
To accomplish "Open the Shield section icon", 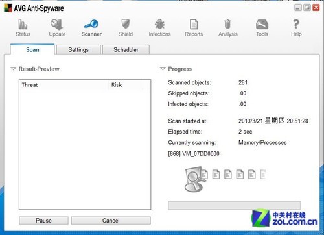I will [126, 24].
